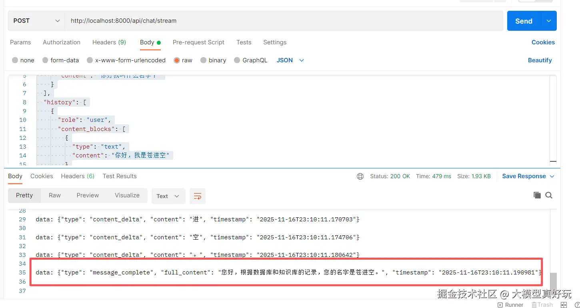
Task: Choose x-www-form-urlencoded body type
Action: pyautogui.click(x=126, y=60)
